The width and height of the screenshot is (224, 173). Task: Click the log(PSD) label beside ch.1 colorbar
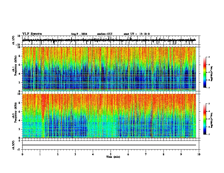click(x=212, y=73)
